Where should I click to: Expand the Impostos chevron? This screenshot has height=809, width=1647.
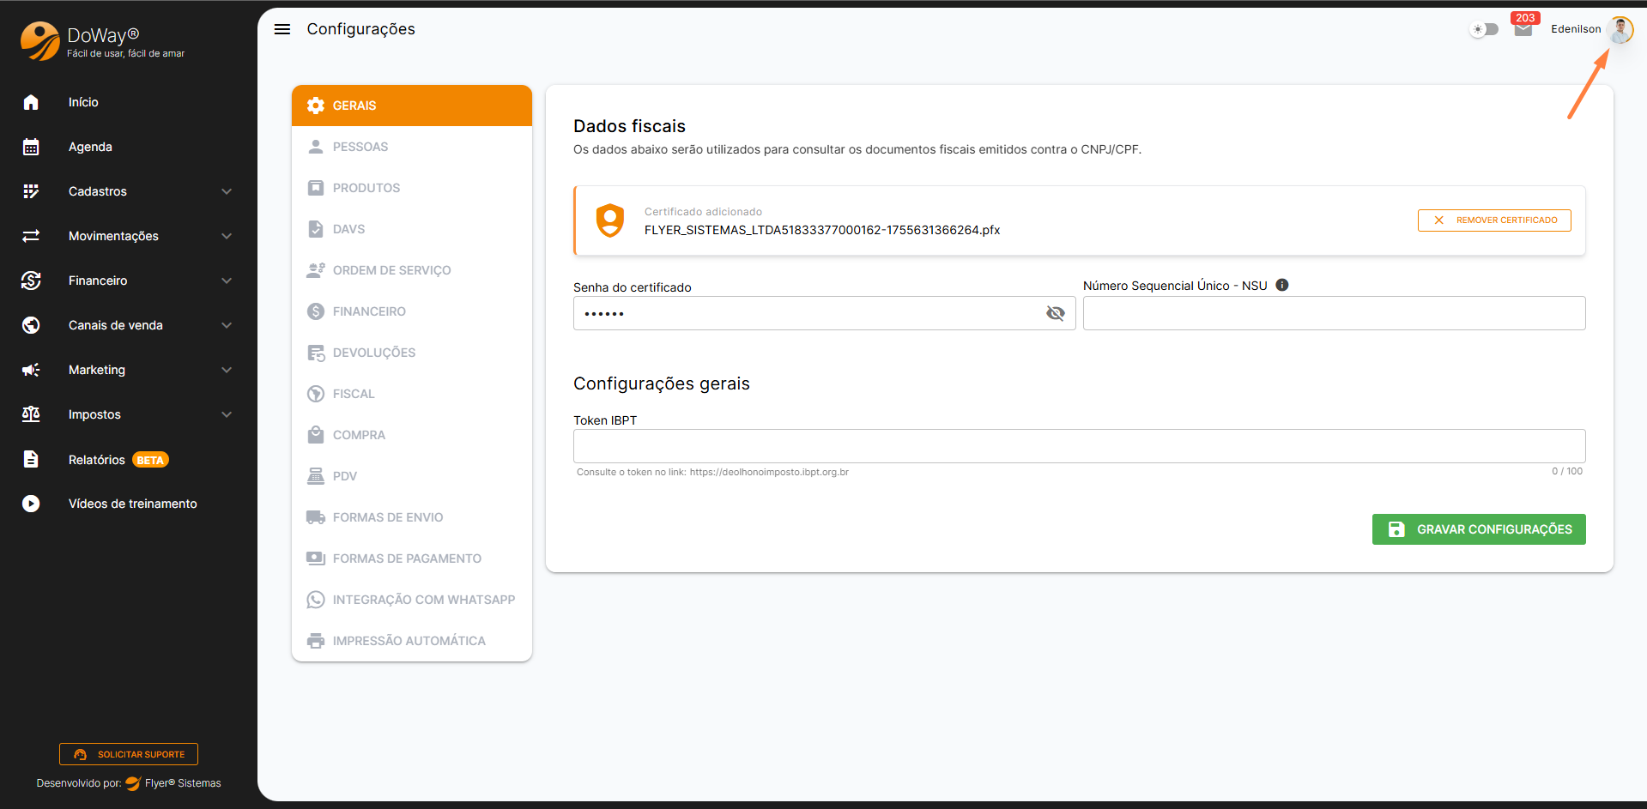pos(227,414)
